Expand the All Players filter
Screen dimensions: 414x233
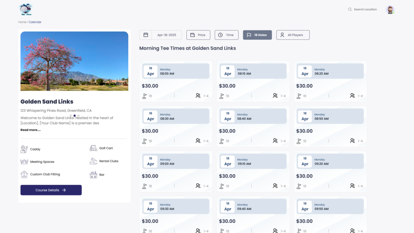pyautogui.click(x=293, y=35)
